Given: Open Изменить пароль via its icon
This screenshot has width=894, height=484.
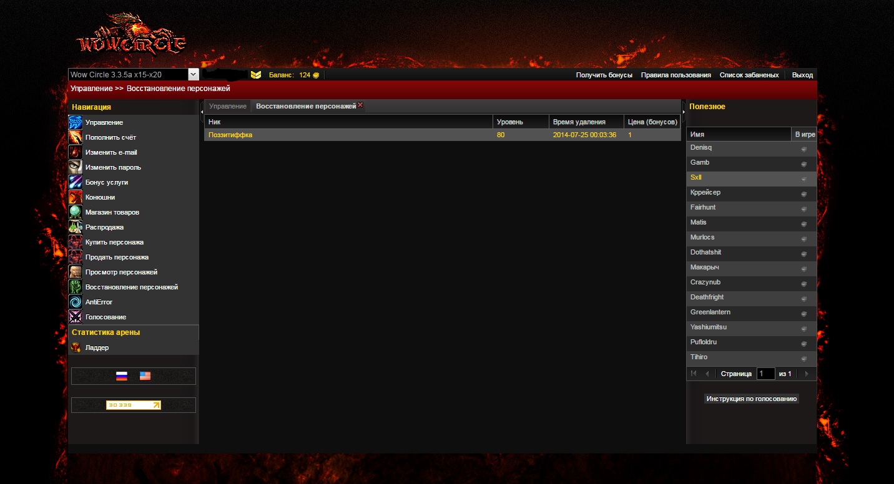Looking at the screenshot, I should [x=75, y=167].
